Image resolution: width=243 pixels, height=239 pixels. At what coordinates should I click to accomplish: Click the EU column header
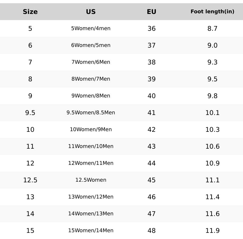pos(151,12)
